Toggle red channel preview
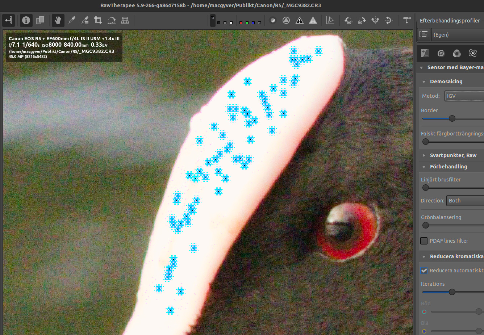Screen dimensions: 484x335 pos(241,23)
